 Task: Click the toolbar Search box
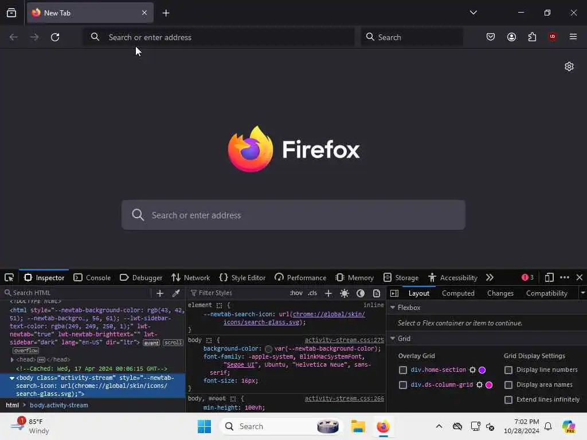pyautogui.click(x=412, y=37)
